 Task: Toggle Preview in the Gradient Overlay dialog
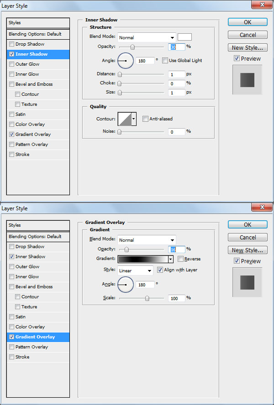coord(237,261)
